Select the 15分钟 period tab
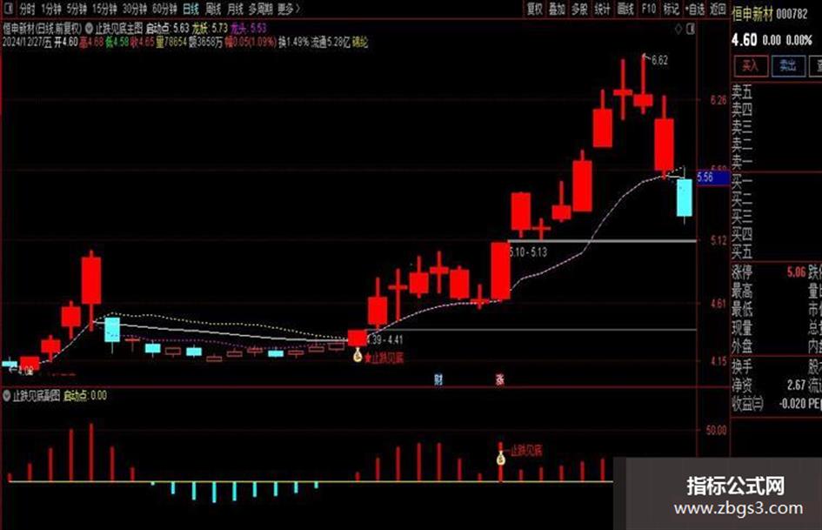 click(x=104, y=9)
